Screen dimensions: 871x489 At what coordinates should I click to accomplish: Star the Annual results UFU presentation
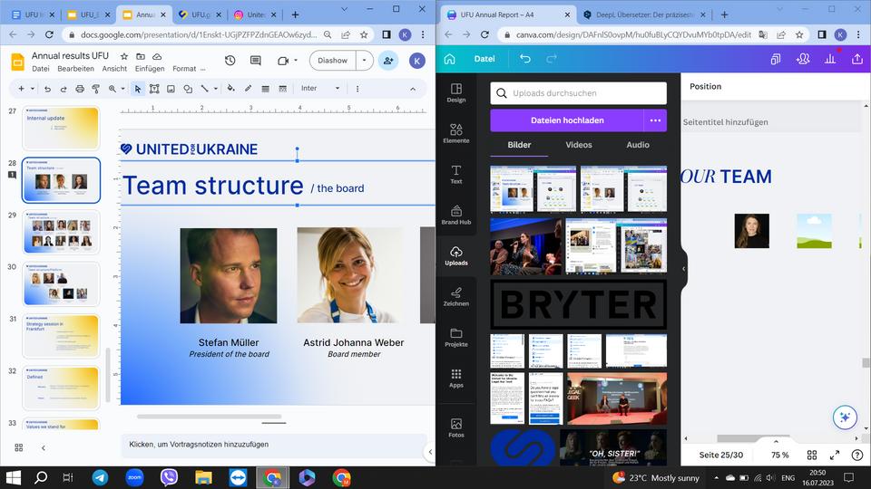pyautogui.click(x=124, y=56)
